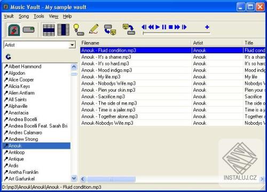The width and height of the screenshot is (267, 192).
Task: Select highlighted Anouk in artist list
Action: (x=36, y=146)
